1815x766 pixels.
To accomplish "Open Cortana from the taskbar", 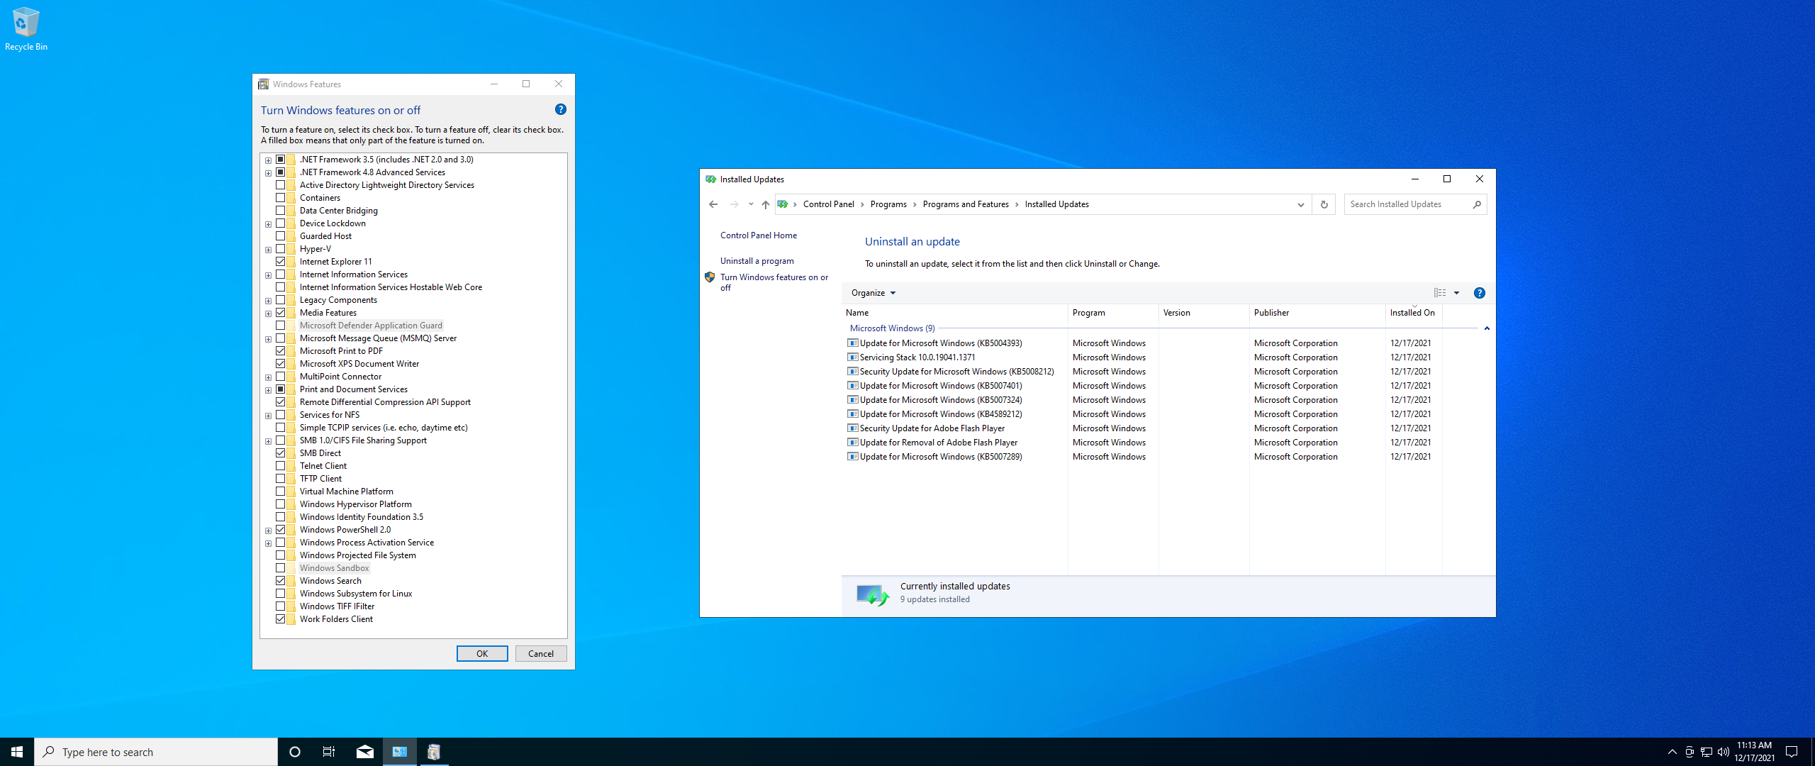I will coord(295,752).
